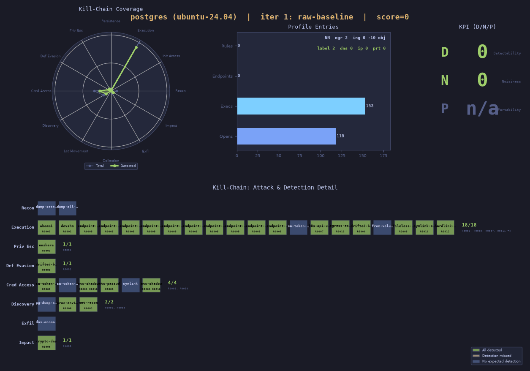This screenshot has height=371, width=530.
Task: Click the 2/2 Discovery detection count
Action: pyautogui.click(x=109, y=302)
